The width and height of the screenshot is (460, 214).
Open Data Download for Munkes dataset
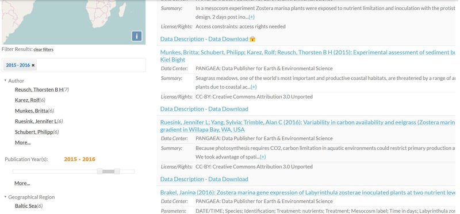pos(228,109)
